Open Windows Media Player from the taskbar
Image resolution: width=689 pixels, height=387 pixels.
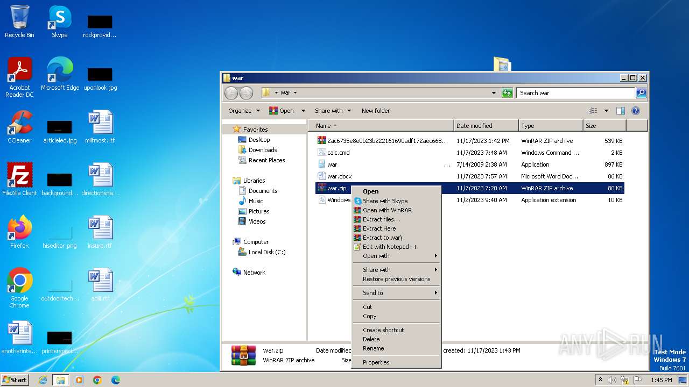79,380
